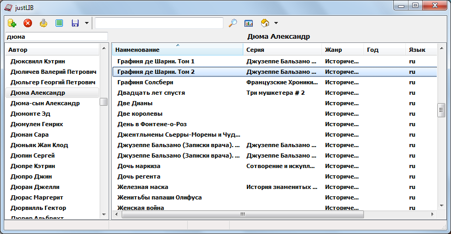Click the blue list view icon

(x=59, y=23)
